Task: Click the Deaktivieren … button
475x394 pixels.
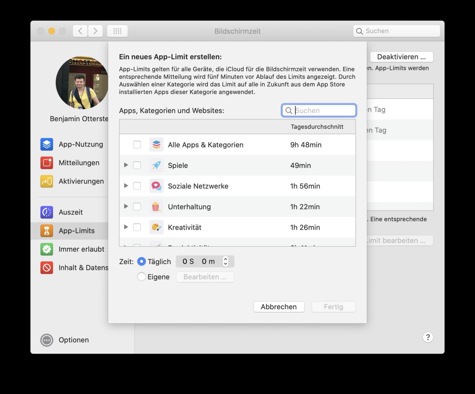Action: (x=401, y=57)
